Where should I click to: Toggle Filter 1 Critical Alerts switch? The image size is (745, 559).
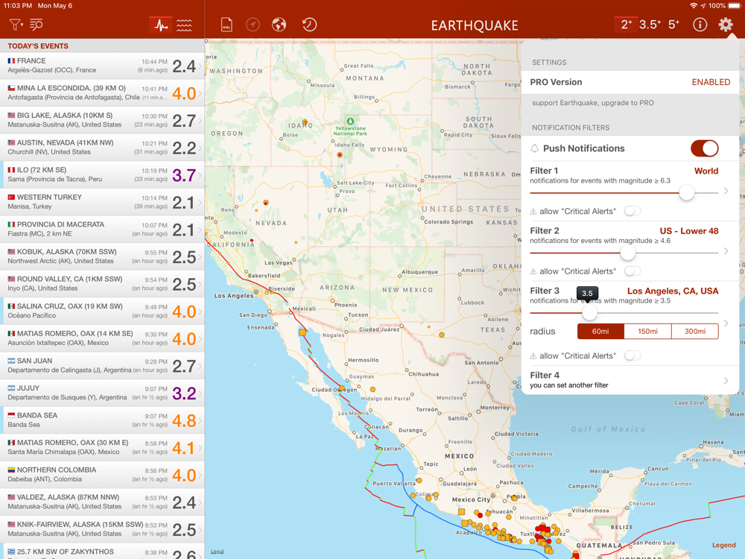[633, 211]
